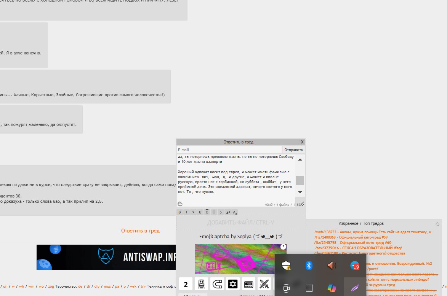Click the reply textarea resize handle icon

pyautogui.click(x=302, y=204)
